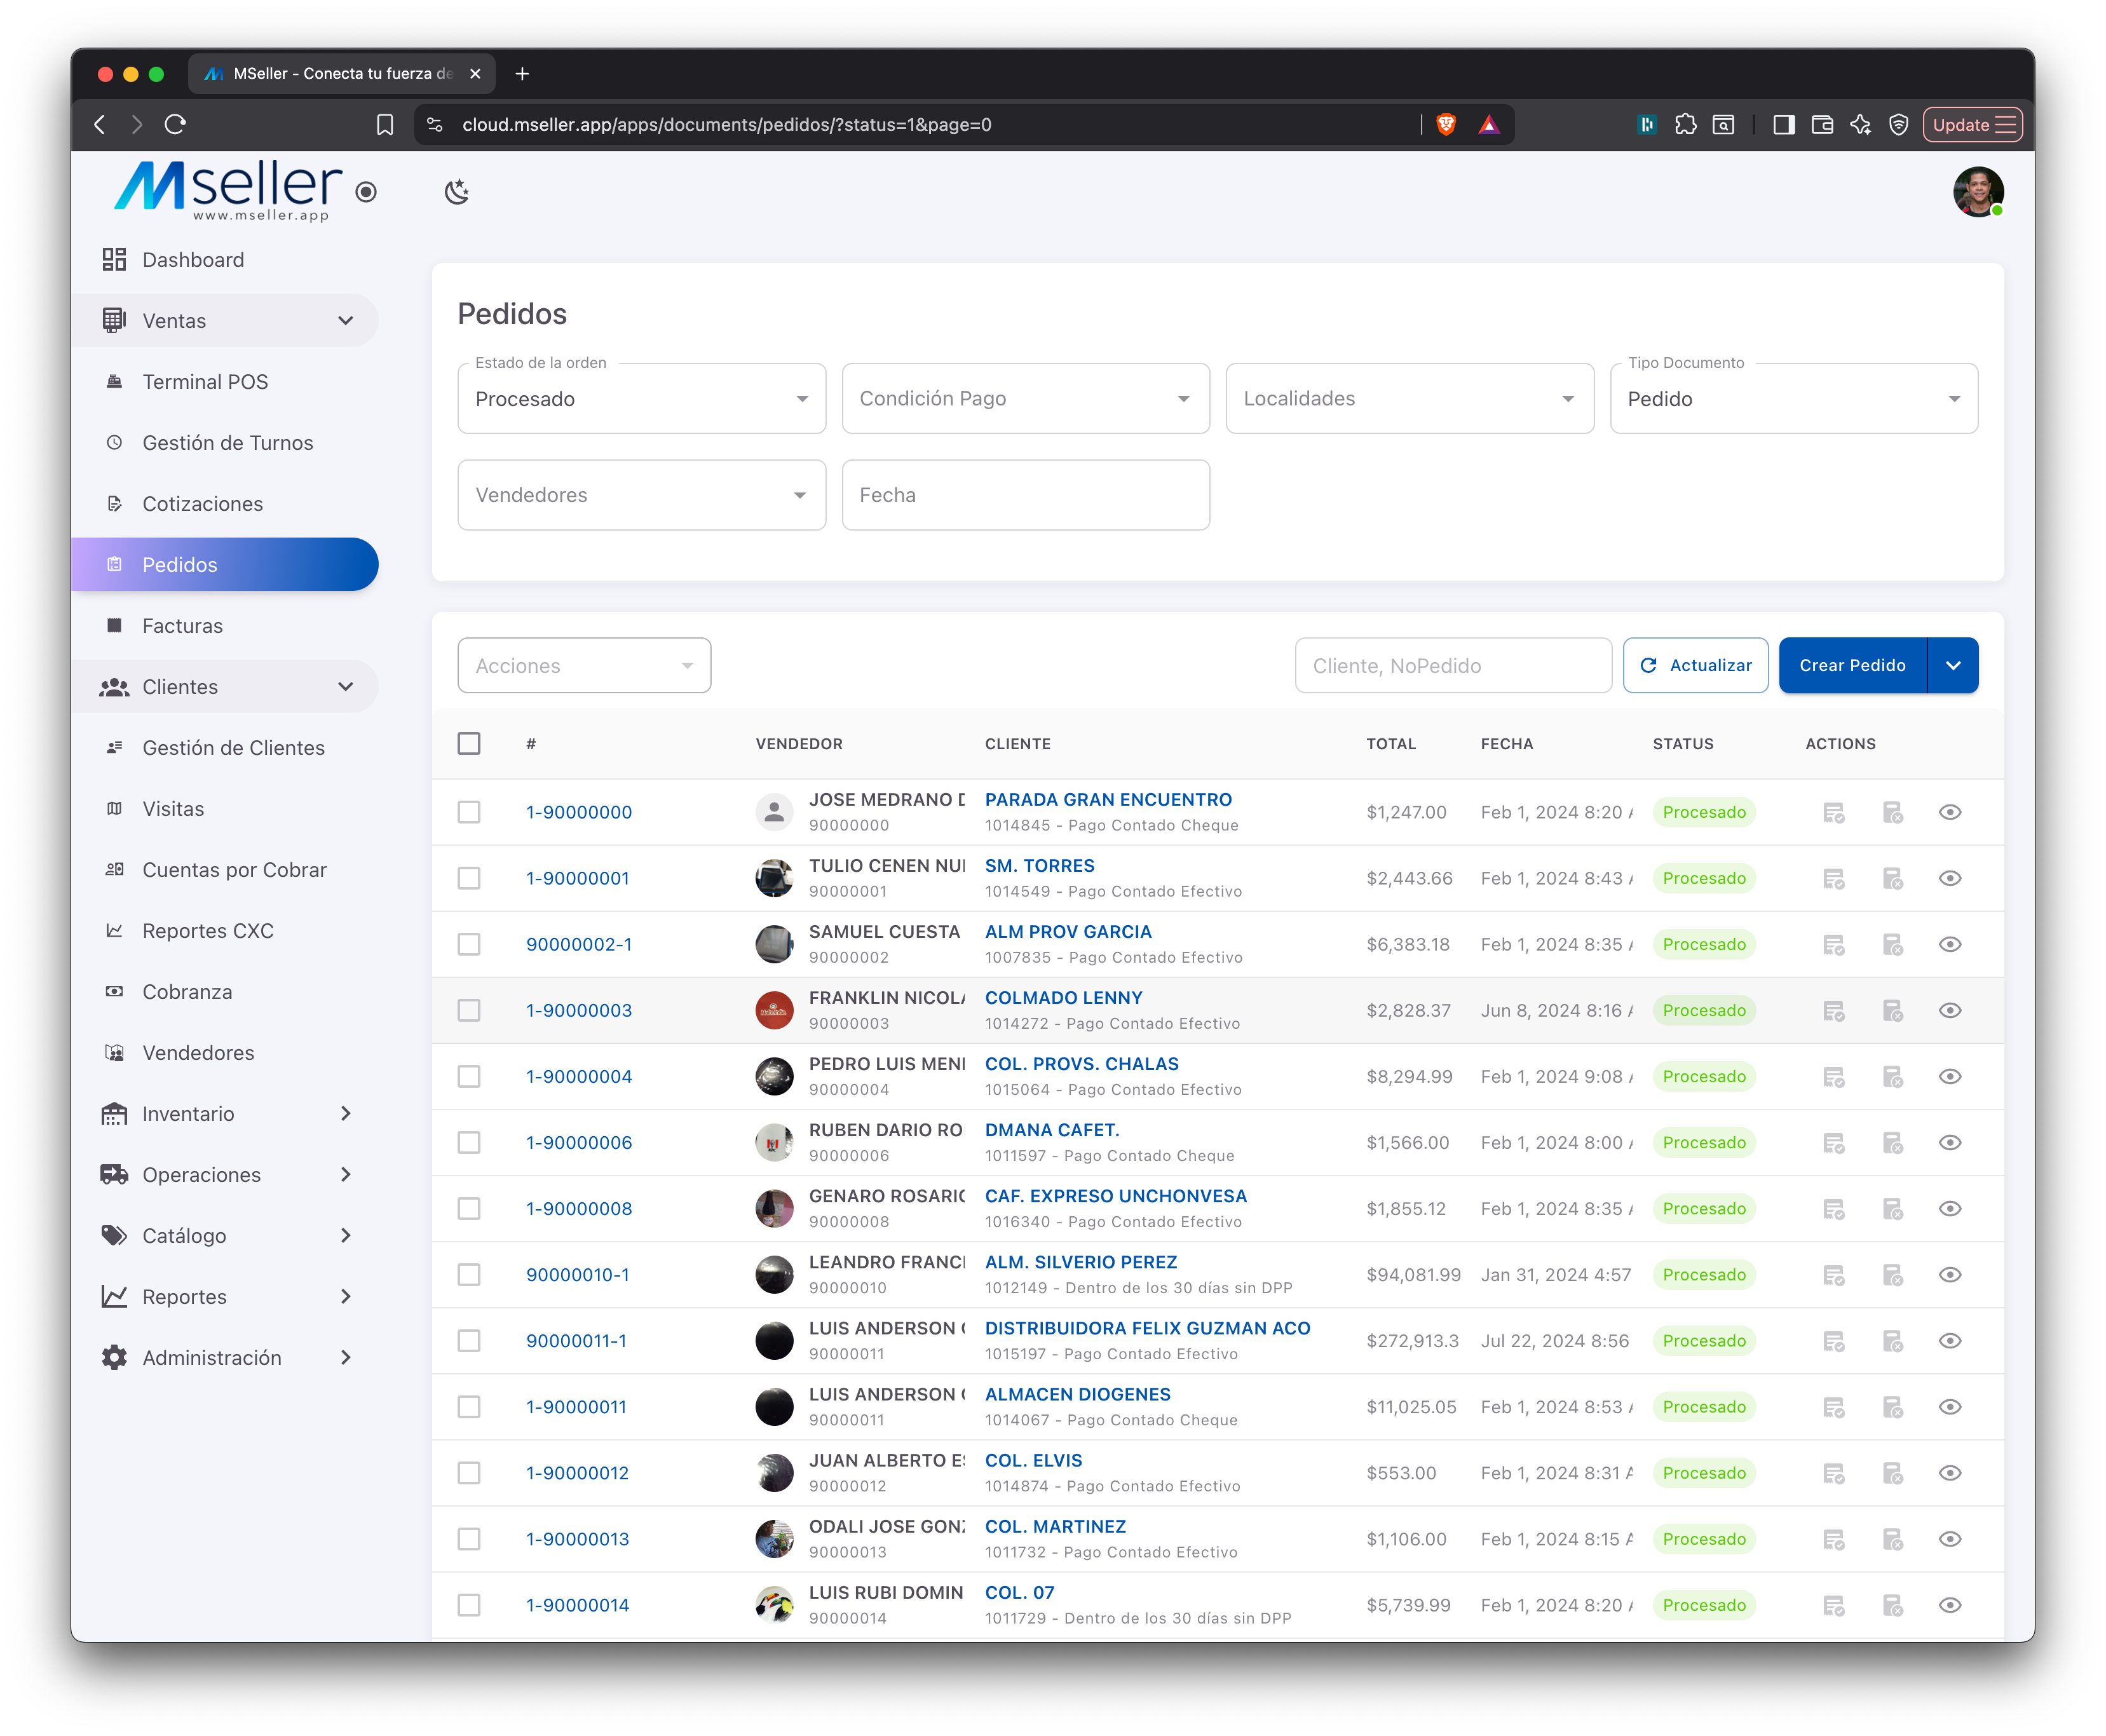Click the Crear Pedido button
The width and height of the screenshot is (2106, 1736).
[1852, 665]
